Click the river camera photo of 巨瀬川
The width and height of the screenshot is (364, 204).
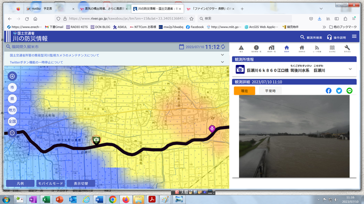click(x=294, y=135)
